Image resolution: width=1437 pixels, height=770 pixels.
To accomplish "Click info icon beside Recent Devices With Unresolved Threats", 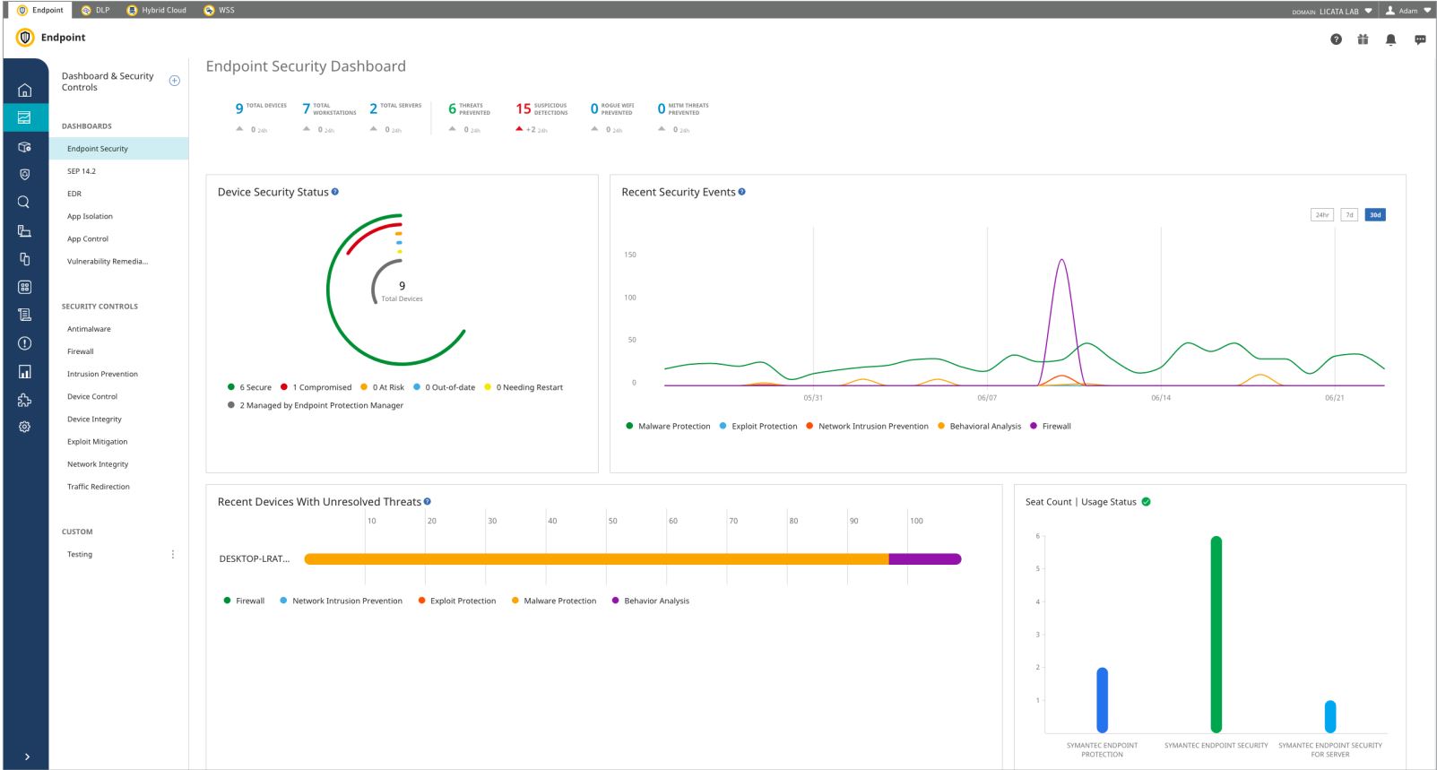I will tap(428, 502).
